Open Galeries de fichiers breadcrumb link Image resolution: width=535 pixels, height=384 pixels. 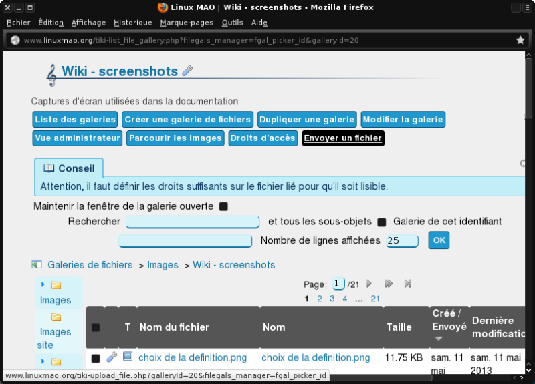pos(90,264)
